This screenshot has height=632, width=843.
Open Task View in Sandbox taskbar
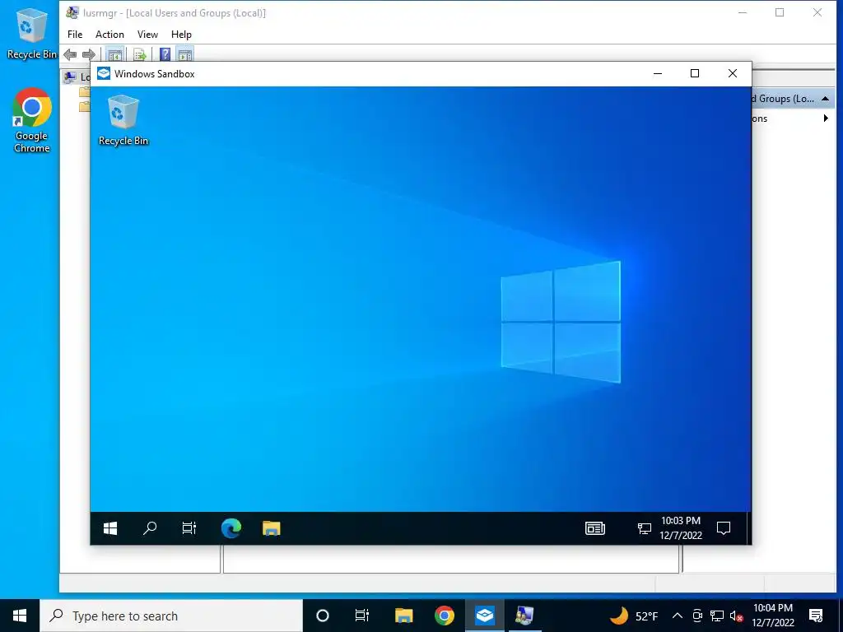[189, 528]
